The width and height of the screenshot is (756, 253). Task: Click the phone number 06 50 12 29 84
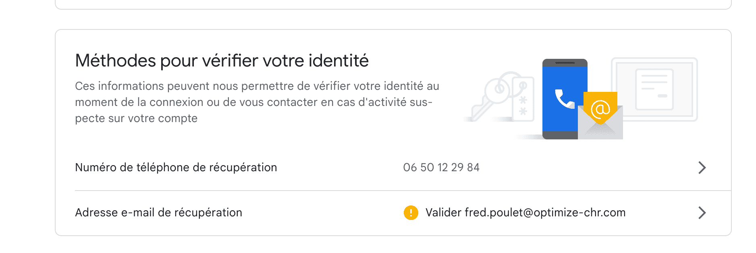tap(441, 168)
